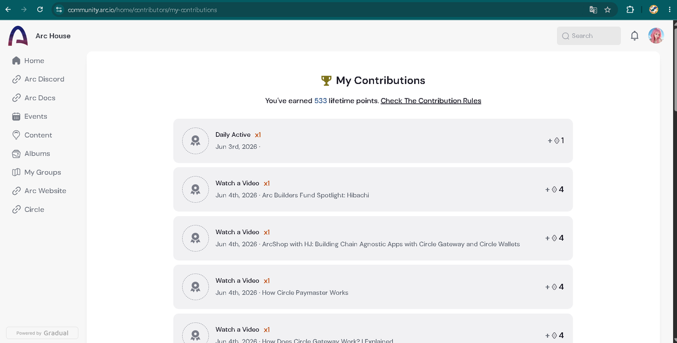Open user avatar with pink hair
Screen dimensions: 677x343
pos(656,36)
